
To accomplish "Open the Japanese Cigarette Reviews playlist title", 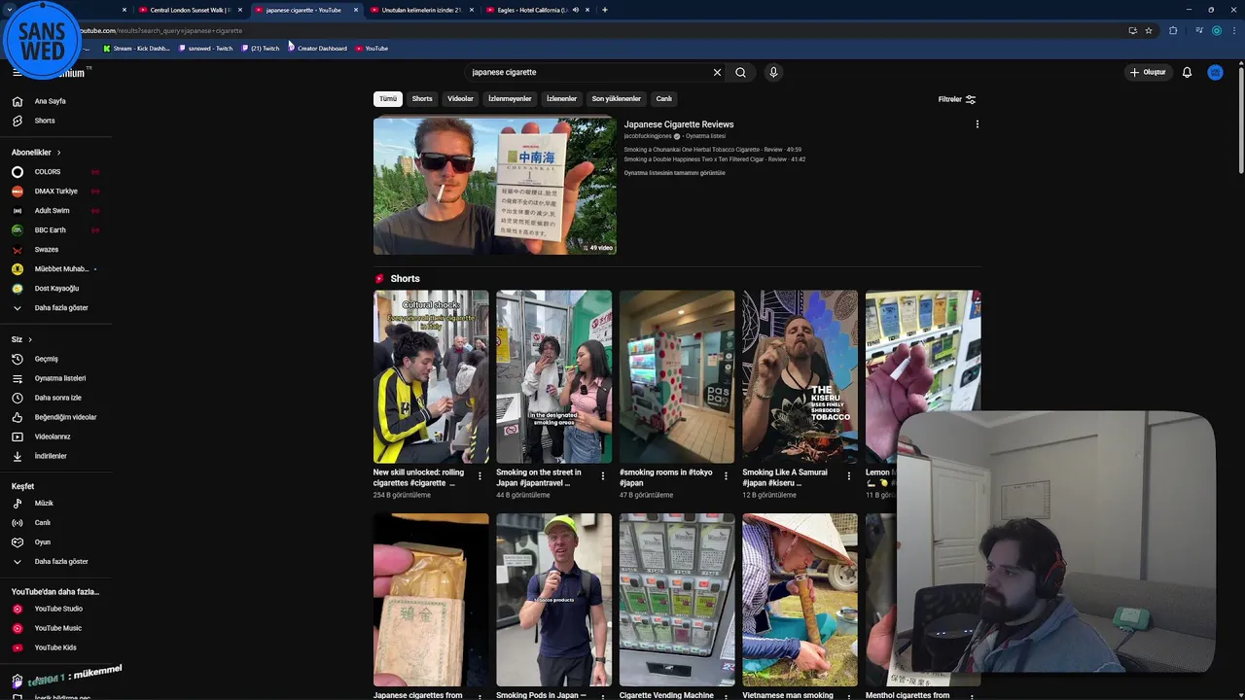I will tap(679, 124).
